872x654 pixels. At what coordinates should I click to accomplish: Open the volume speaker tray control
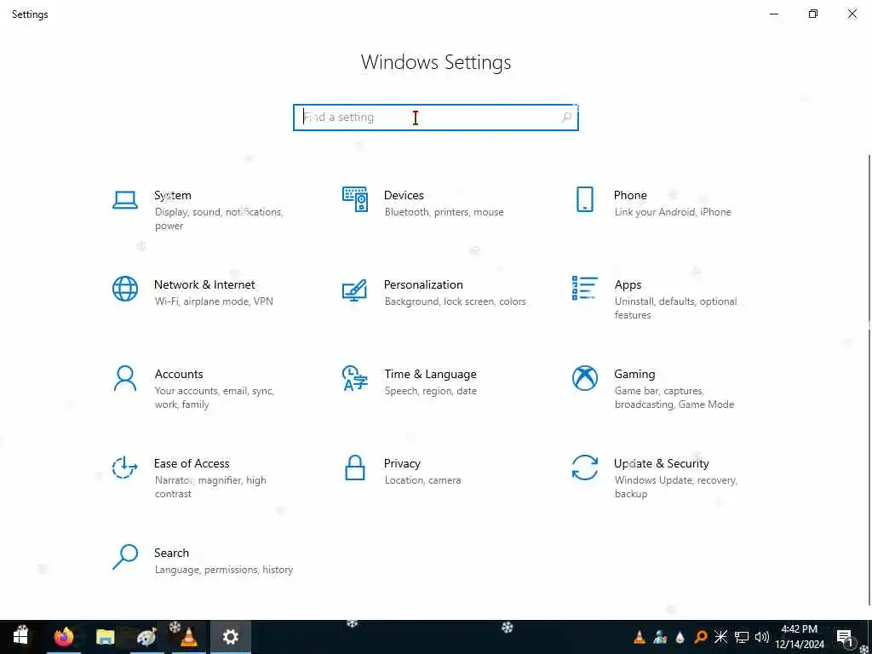(x=762, y=637)
